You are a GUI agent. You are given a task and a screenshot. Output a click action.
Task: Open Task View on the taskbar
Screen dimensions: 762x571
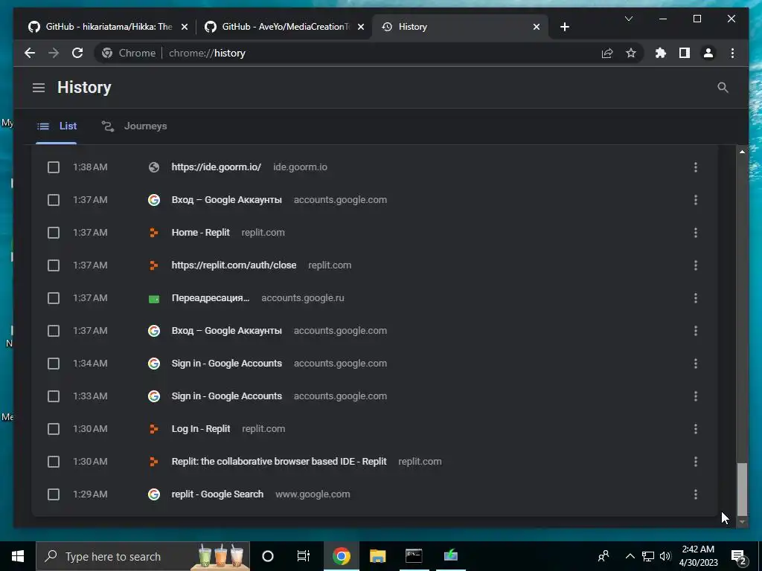click(x=304, y=556)
